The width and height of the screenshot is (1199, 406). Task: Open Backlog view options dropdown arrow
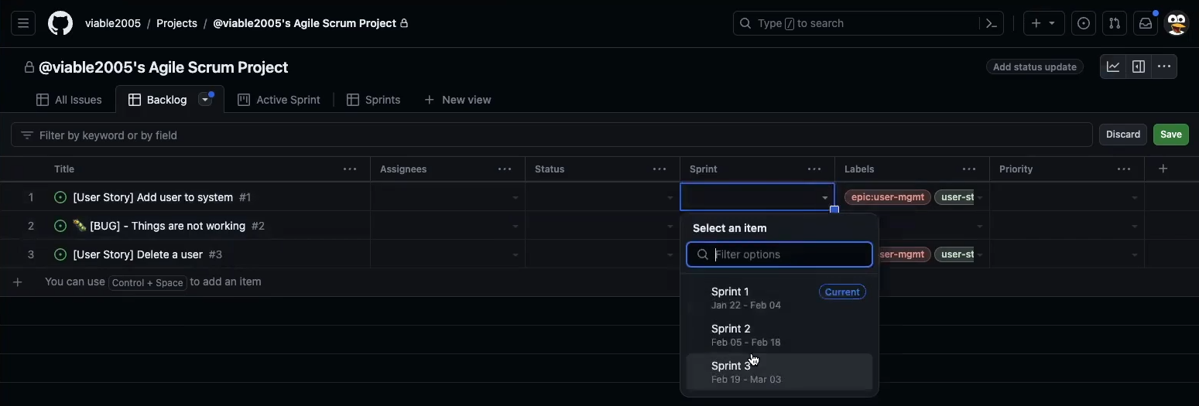click(x=205, y=100)
